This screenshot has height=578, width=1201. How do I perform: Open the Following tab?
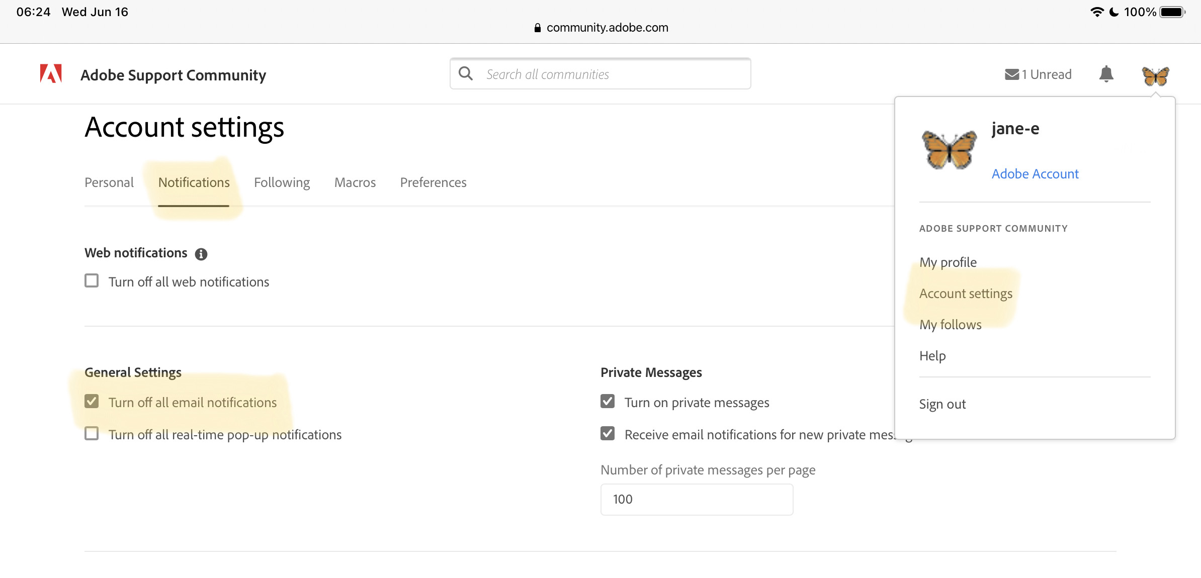point(282,182)
